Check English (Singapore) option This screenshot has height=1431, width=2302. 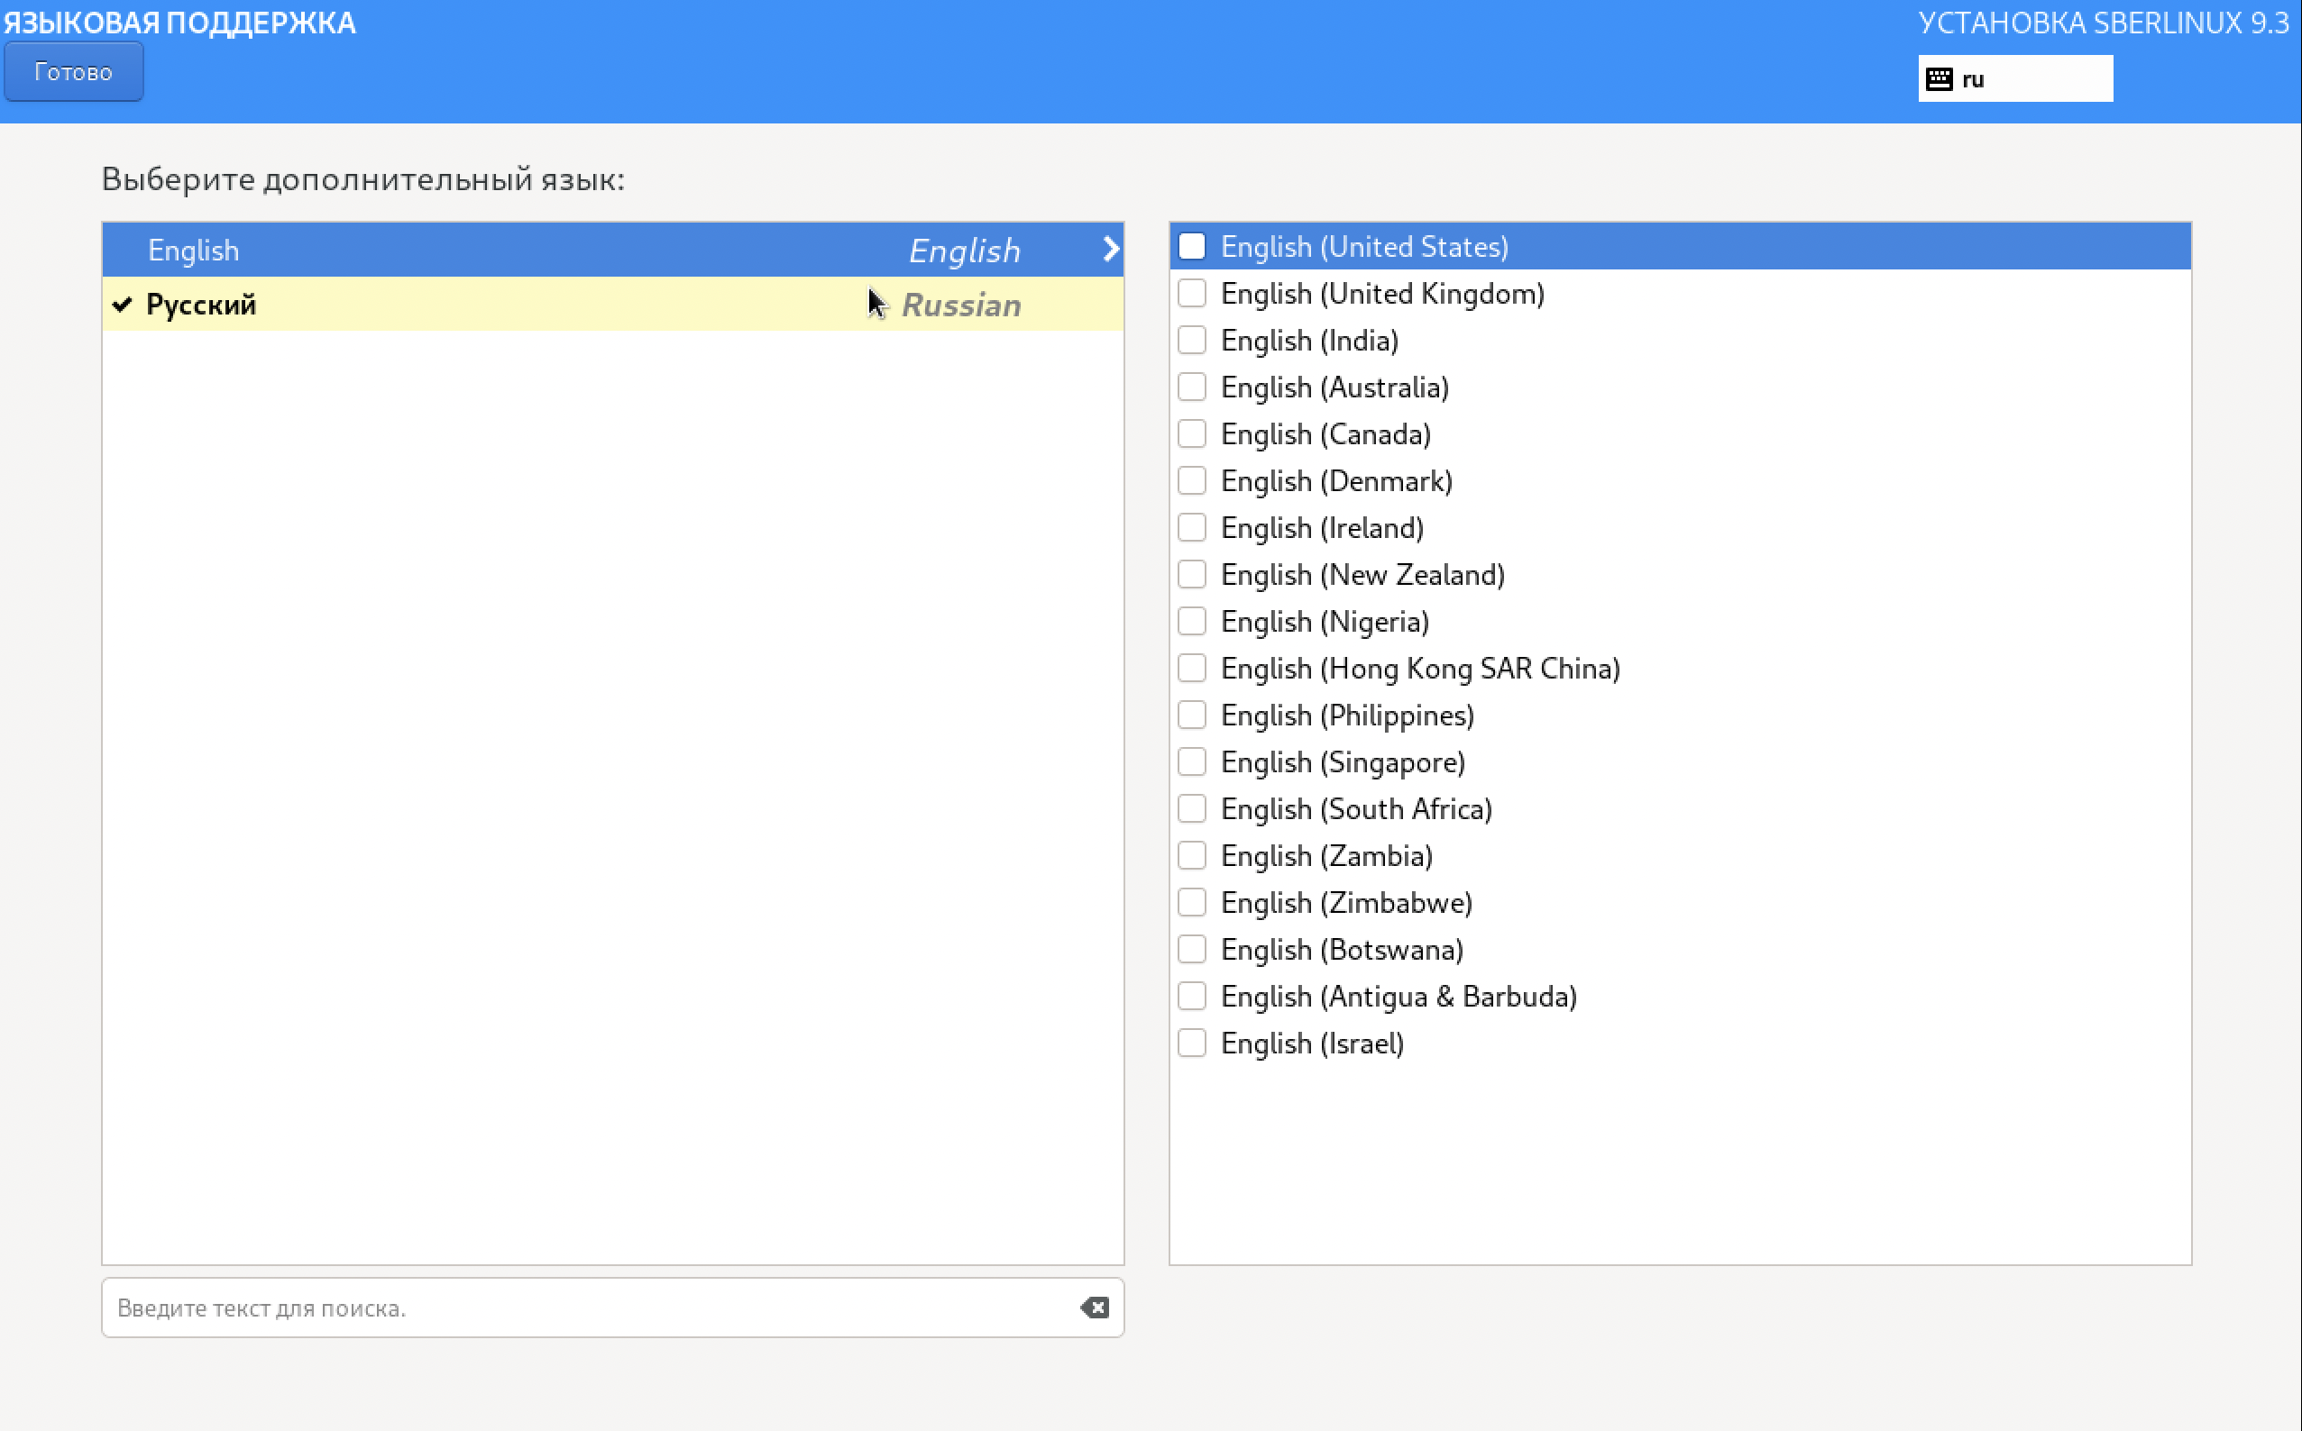[1191, 761]
